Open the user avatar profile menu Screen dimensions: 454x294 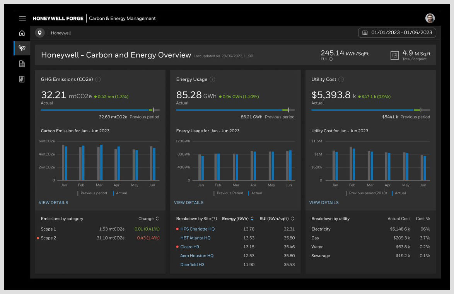pos(430,18)
